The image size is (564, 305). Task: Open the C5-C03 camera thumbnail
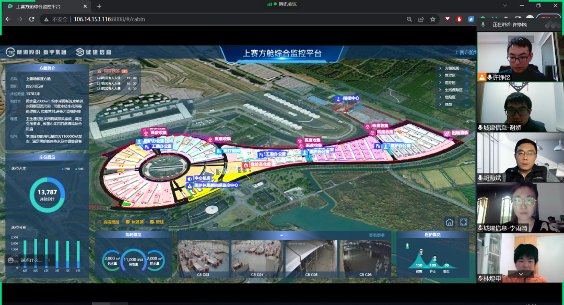(203, 259)
